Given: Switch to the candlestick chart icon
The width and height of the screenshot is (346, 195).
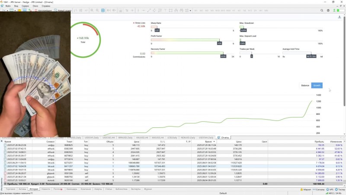Looking at the screenshot, I should [x=81, y=10].
